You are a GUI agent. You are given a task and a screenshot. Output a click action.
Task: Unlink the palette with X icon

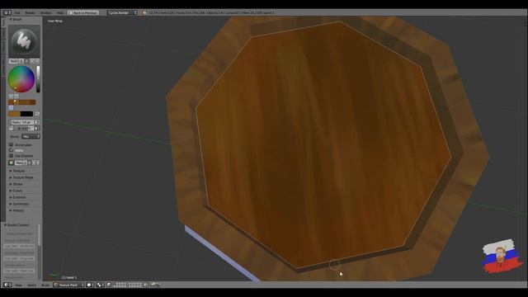37,163
